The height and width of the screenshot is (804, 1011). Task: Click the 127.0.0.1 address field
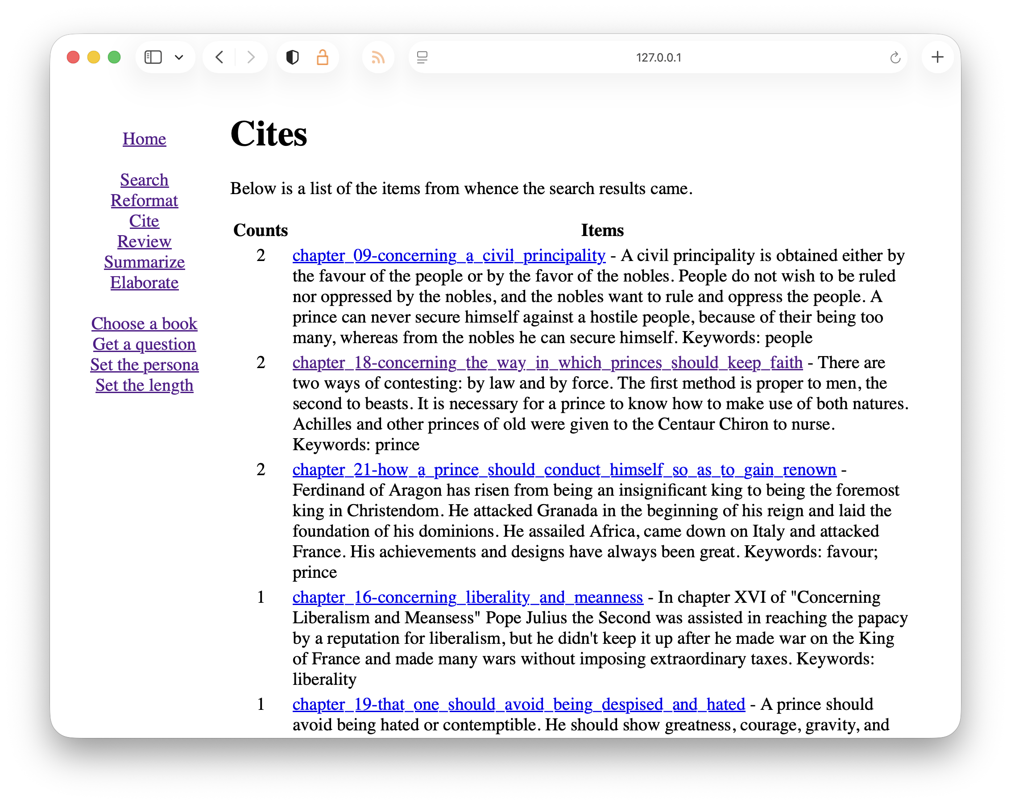point(658,58)
